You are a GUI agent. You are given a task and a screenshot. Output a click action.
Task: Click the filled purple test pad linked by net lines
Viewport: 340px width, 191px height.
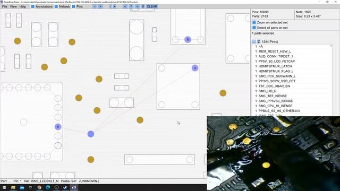coord(91,134)
